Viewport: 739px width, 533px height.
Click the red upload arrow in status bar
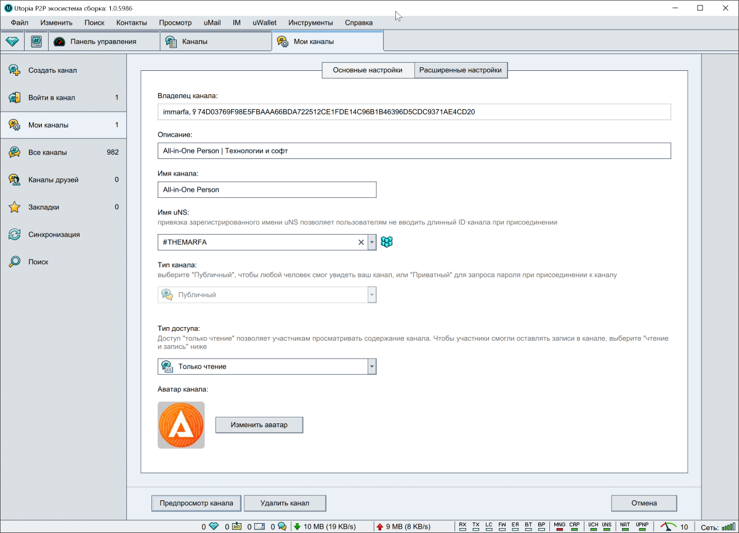pyautogui.click(x=379, y=527)
